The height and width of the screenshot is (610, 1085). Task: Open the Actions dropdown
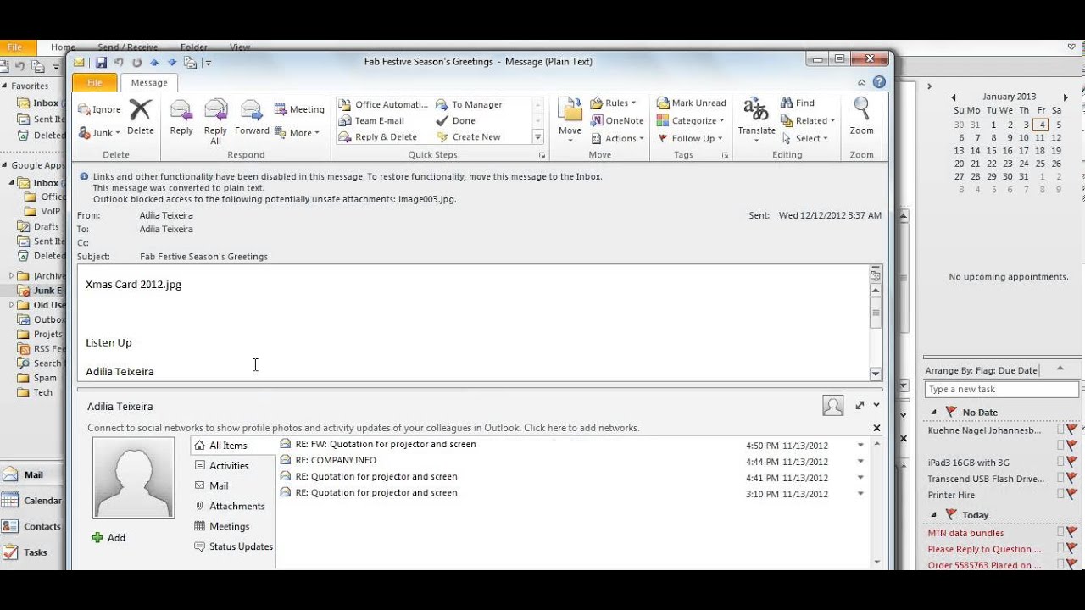point(617,138)
